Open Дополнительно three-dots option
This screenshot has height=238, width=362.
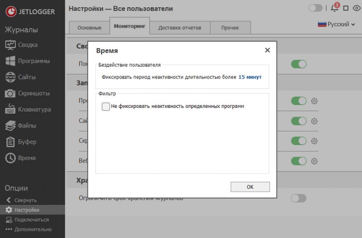pos(29,229)
